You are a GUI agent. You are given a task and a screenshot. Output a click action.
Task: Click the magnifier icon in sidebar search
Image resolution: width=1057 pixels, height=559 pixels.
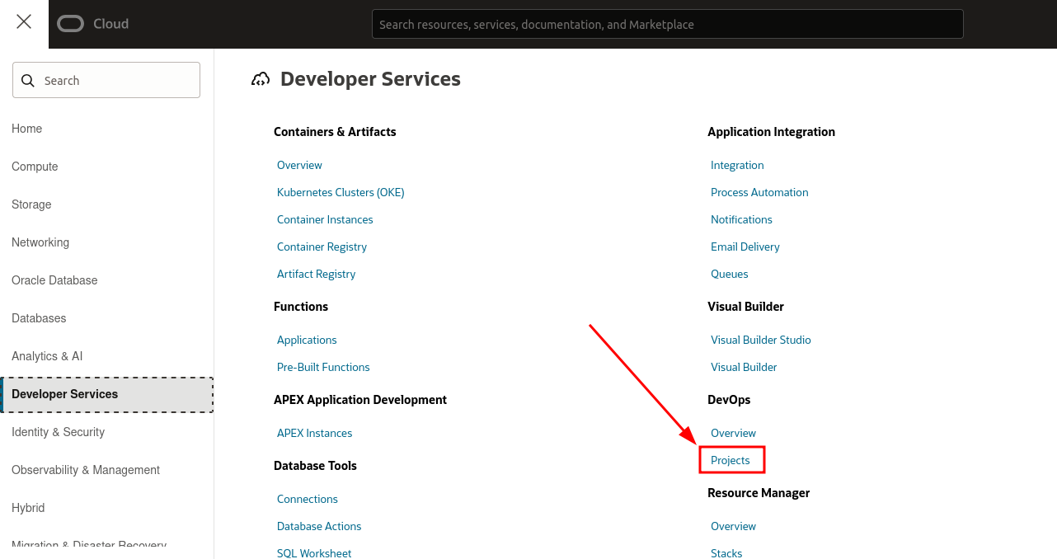(28, 81)
